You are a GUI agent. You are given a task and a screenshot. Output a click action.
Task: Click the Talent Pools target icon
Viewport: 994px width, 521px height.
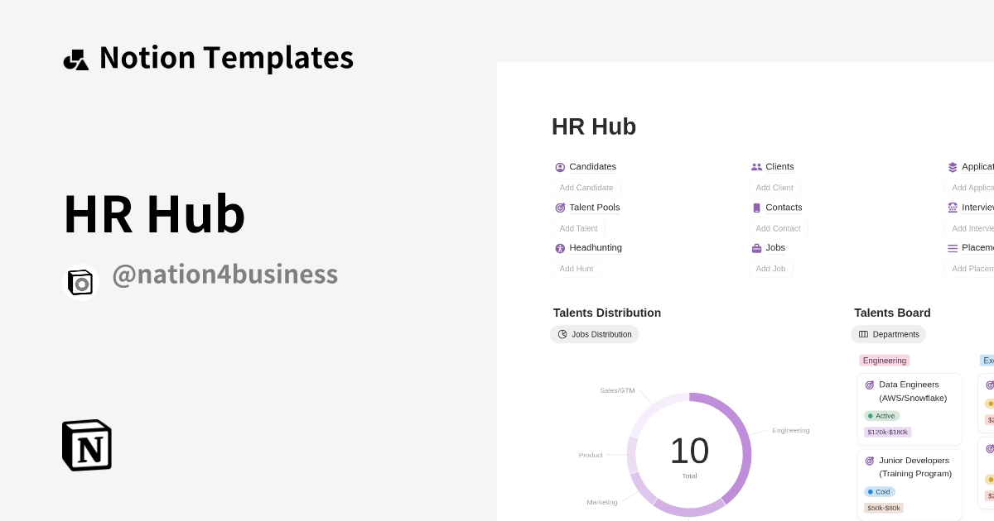pyautogui.click(x=560, y=208)
